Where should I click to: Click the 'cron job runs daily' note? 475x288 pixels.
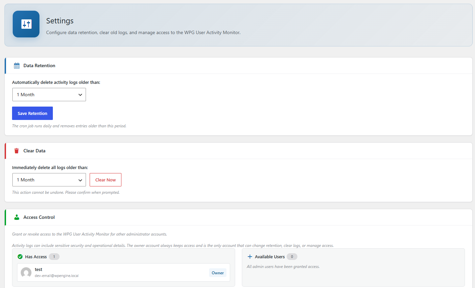pos(69,126)
